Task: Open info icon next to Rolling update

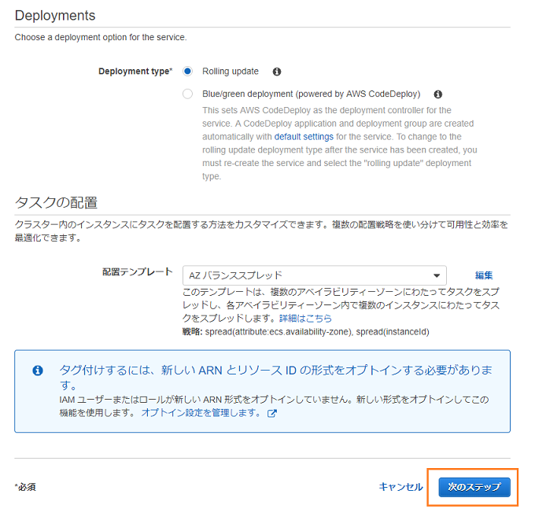Action: pyautogui.click(x=277, y=72)
